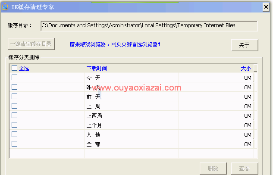The height and width of the screenshot is (175, 273).
Task: Click the 全选 header label text
Action: [24, 69]
